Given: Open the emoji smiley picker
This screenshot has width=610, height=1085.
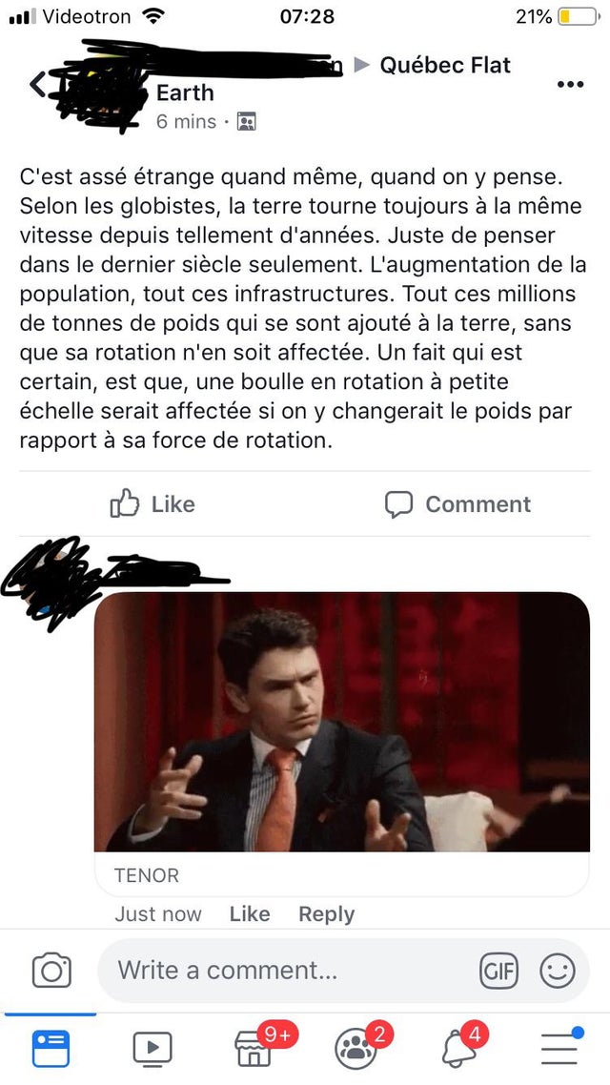Looking at the screenshot, I should (x=558, y=971).
